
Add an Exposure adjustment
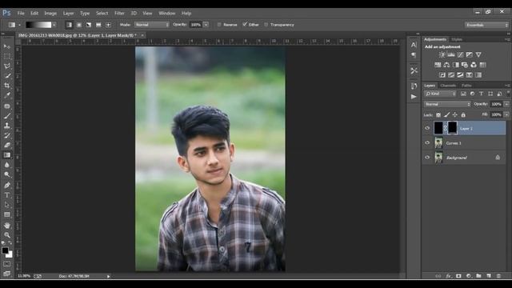(470, 55)
